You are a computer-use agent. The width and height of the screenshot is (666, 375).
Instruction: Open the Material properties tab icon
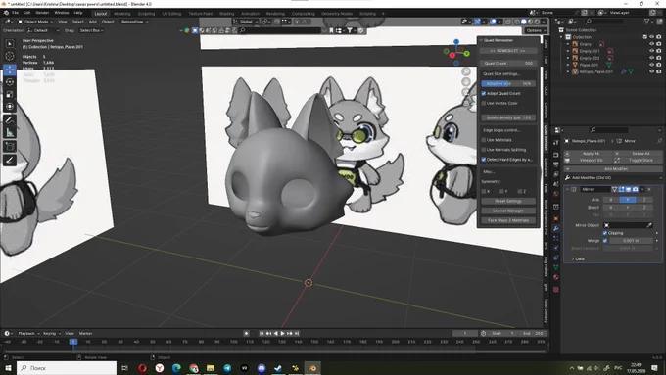click(x=555, y=277)
